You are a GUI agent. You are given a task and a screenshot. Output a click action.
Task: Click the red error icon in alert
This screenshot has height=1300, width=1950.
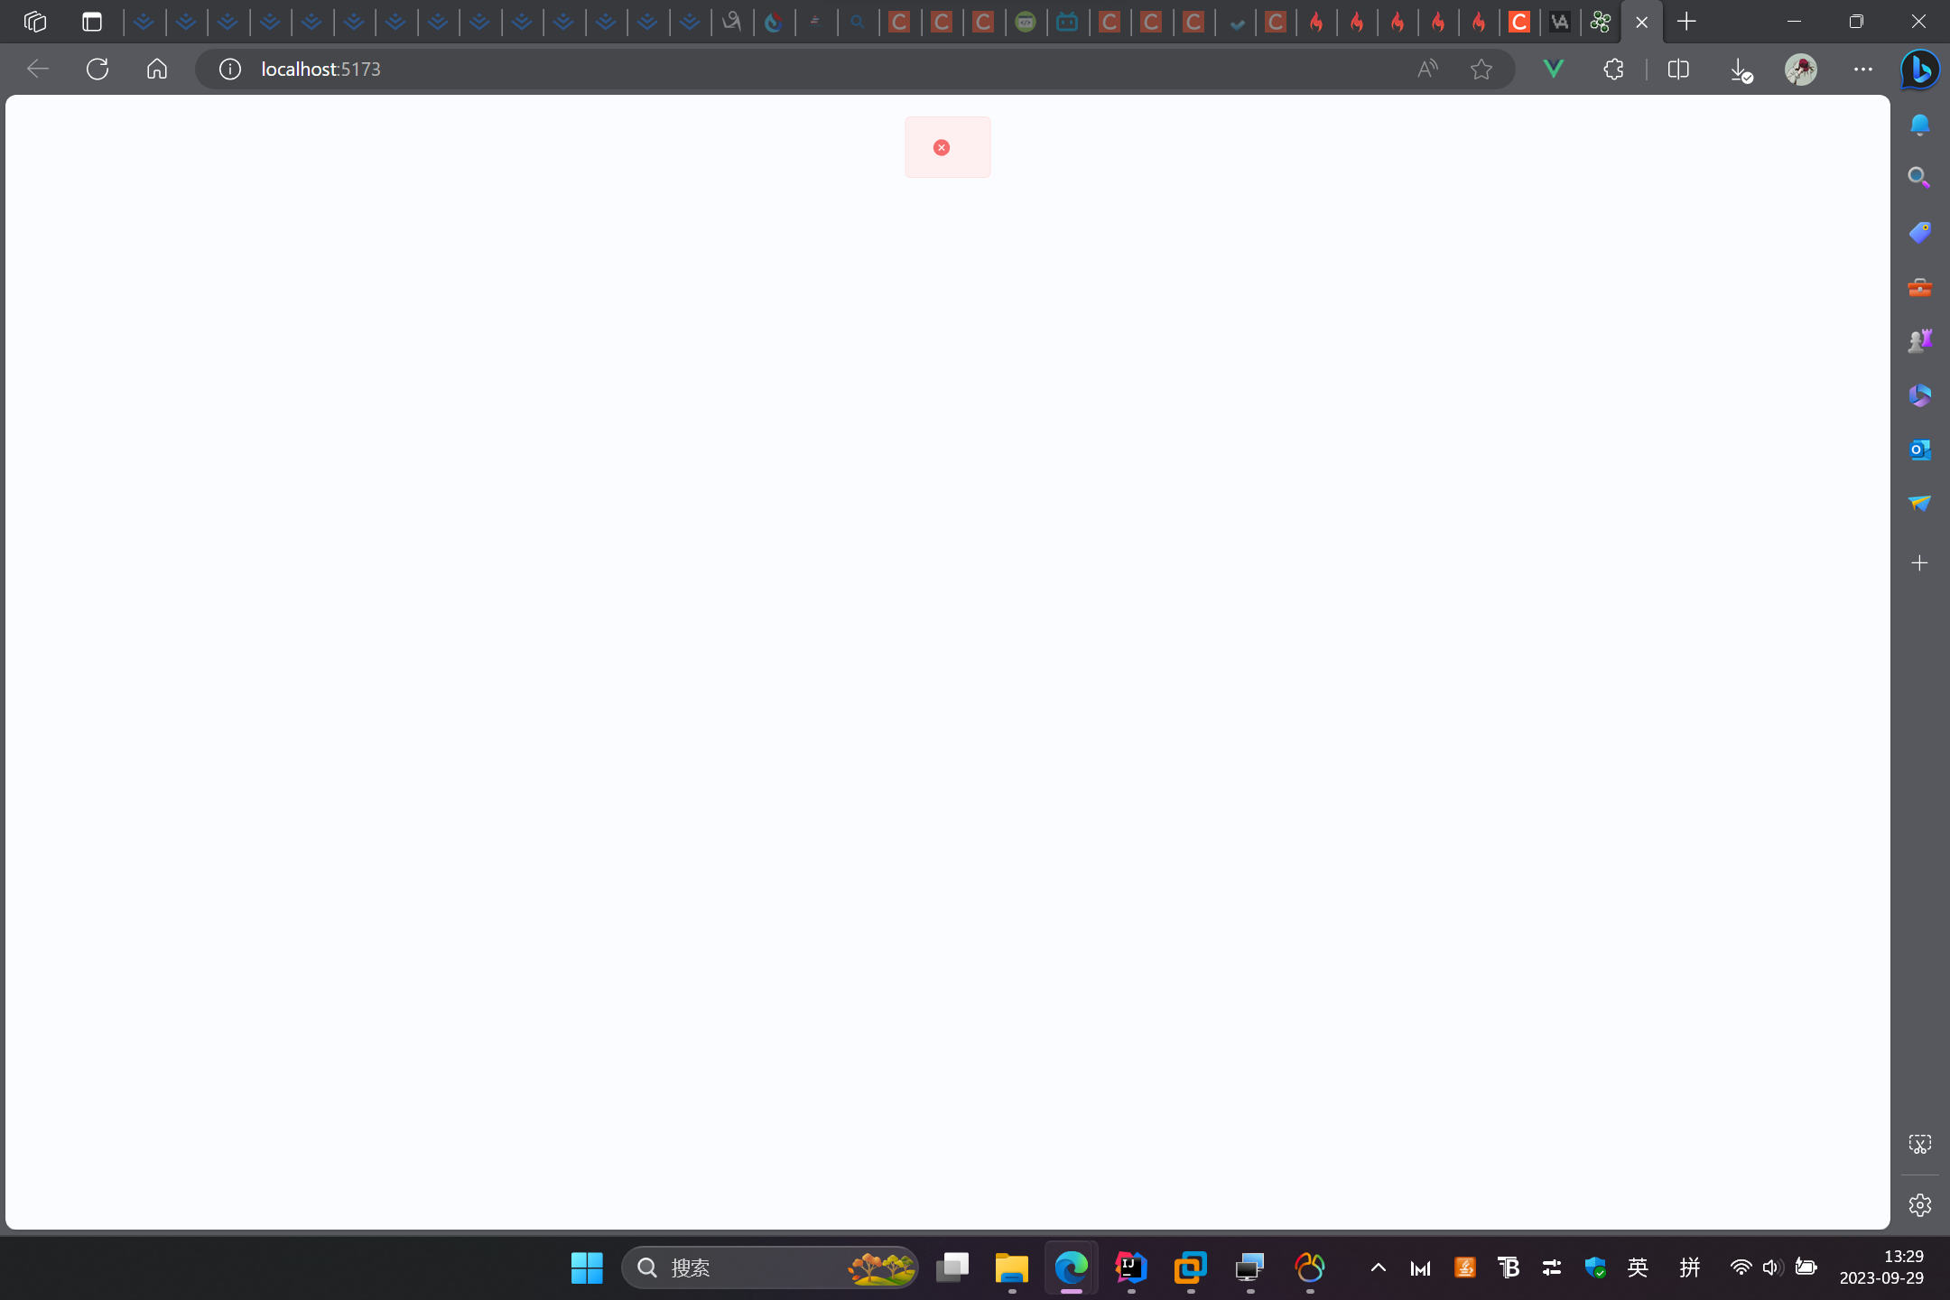942,147
